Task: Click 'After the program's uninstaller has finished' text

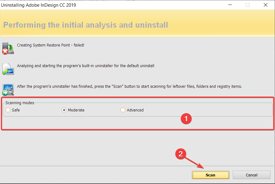Action: (55, 87)
